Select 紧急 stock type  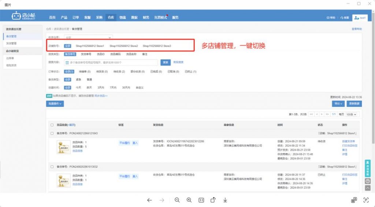[x=78, y=80]
